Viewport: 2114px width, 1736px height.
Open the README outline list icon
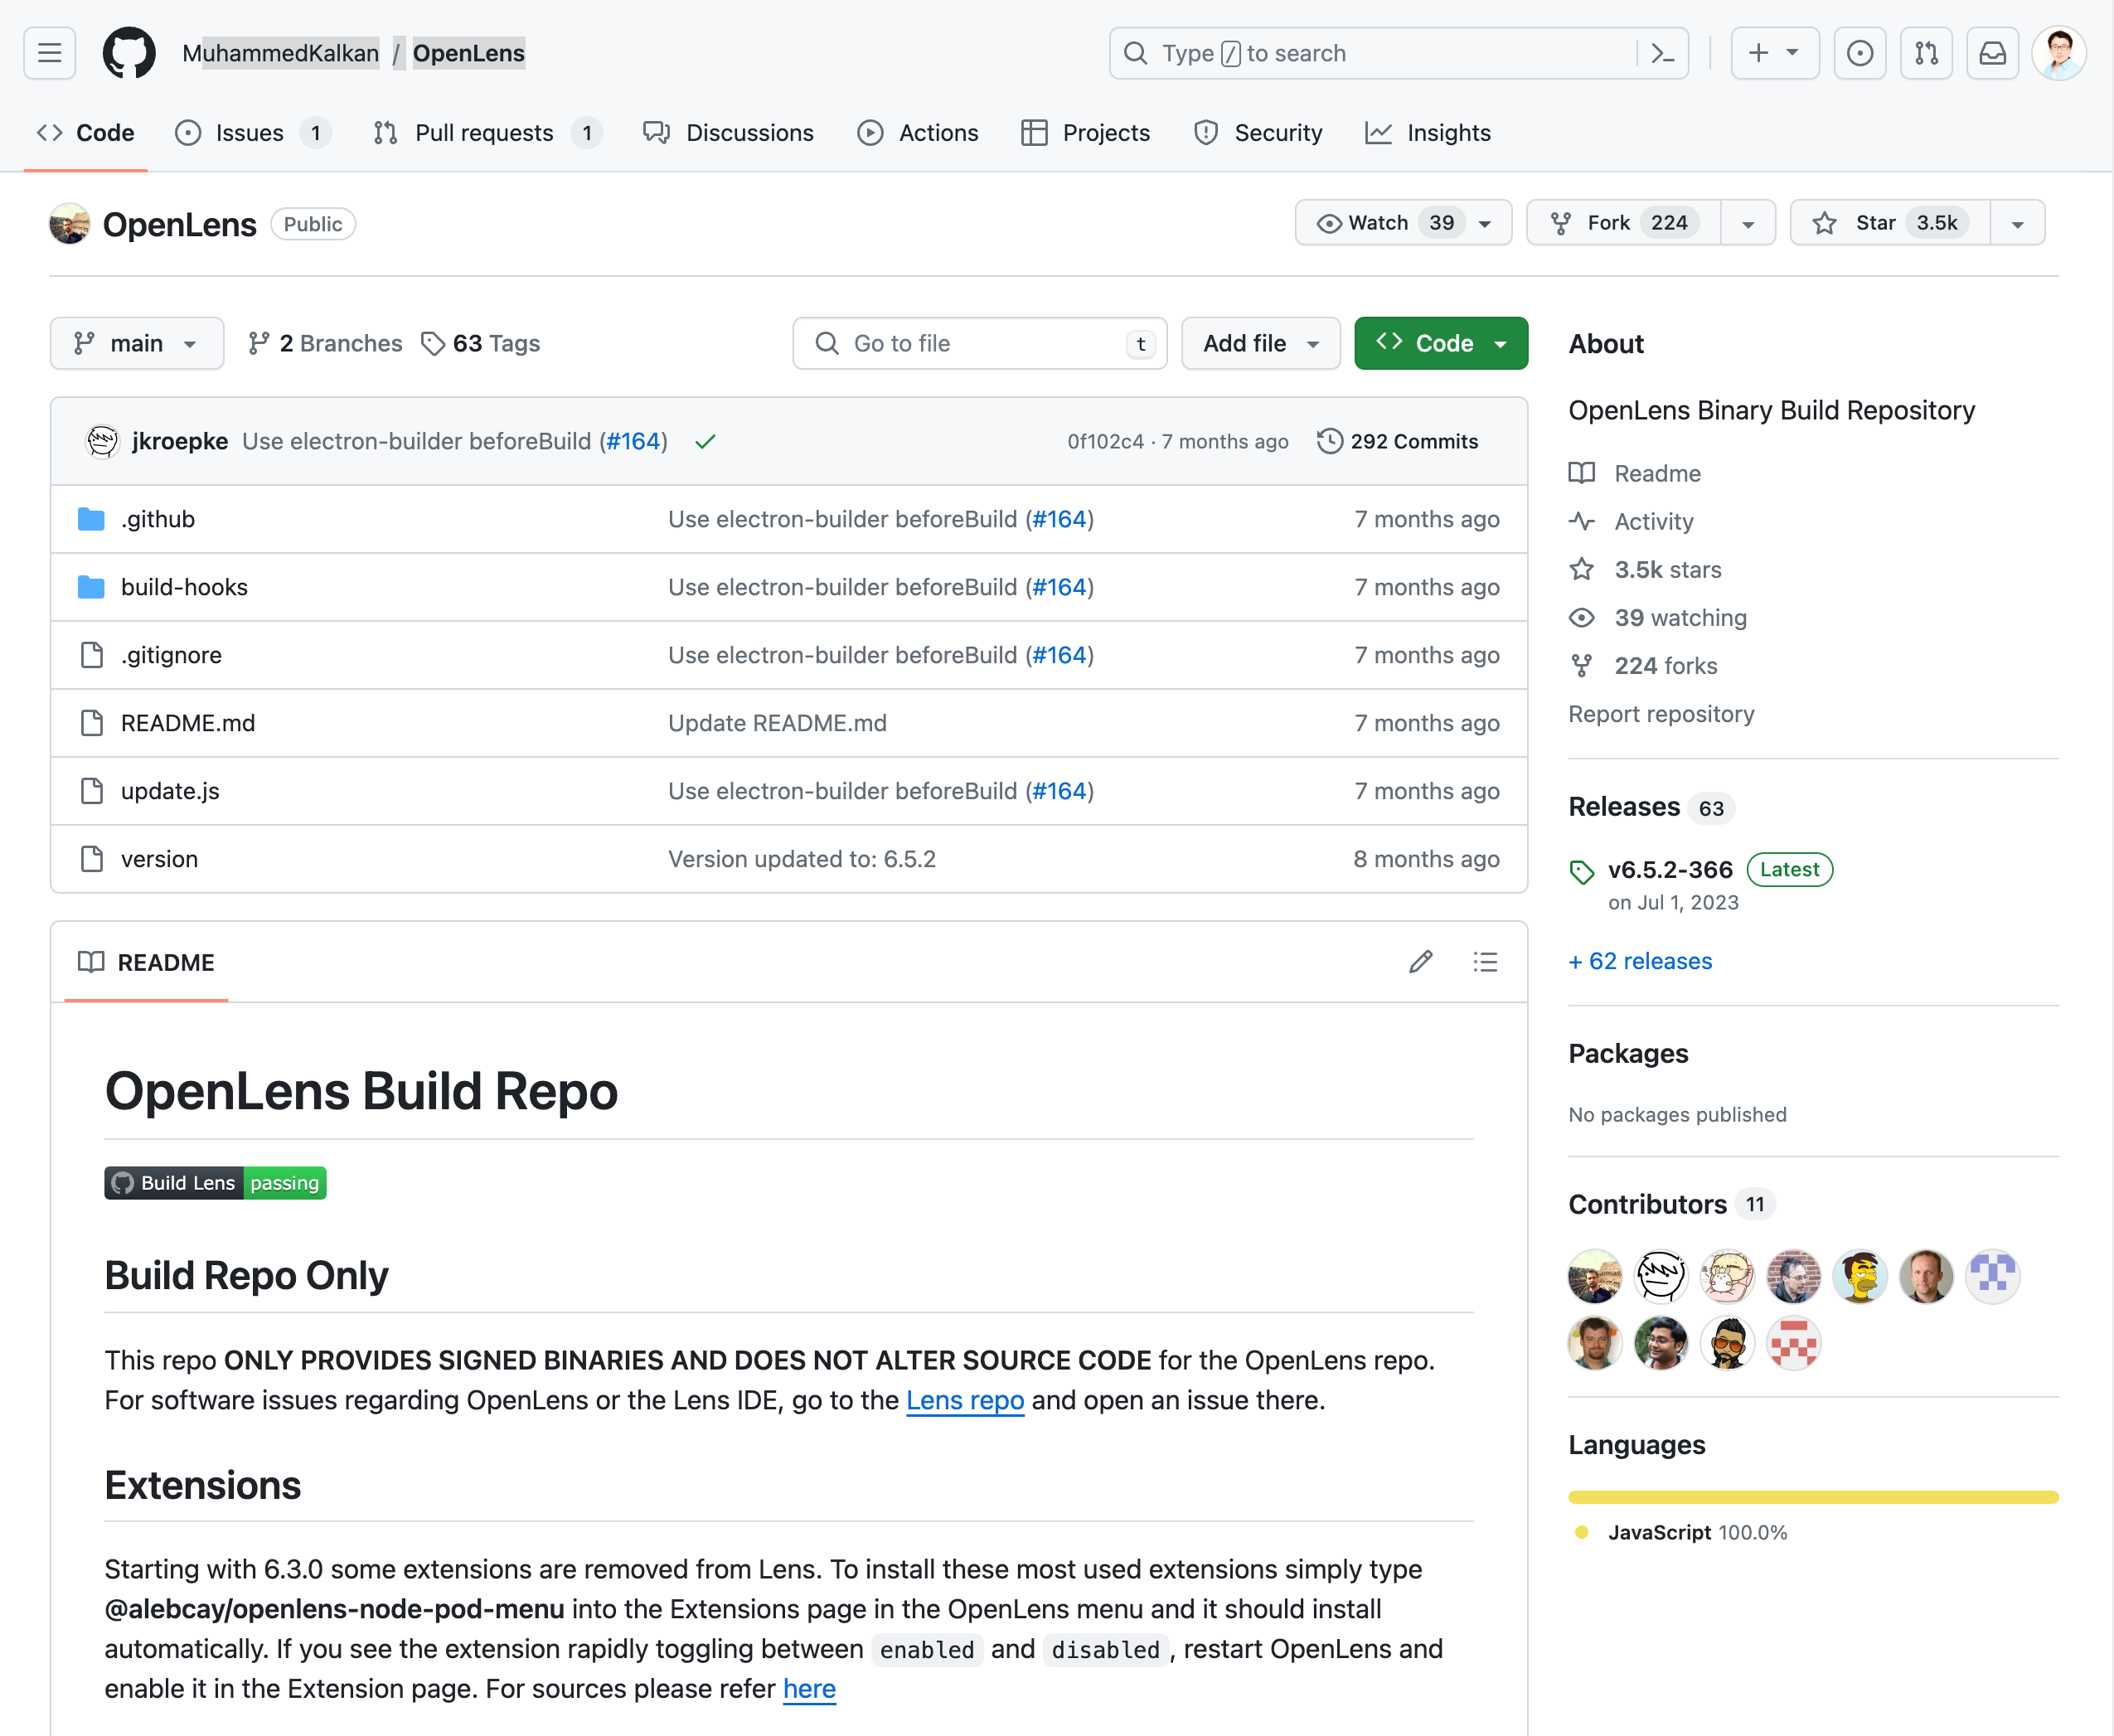pos(1485,962)
